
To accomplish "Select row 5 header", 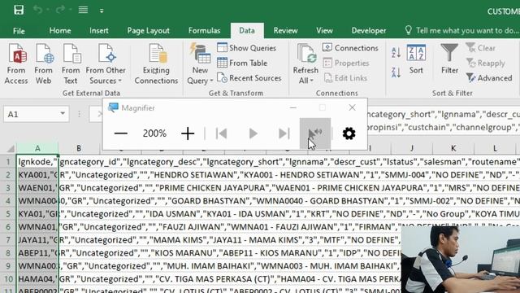I will click(7, 214).
